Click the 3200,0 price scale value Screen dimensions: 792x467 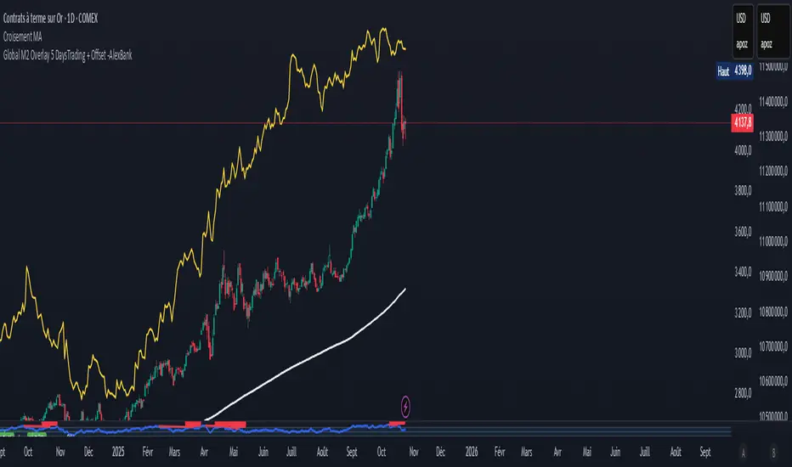743,312
